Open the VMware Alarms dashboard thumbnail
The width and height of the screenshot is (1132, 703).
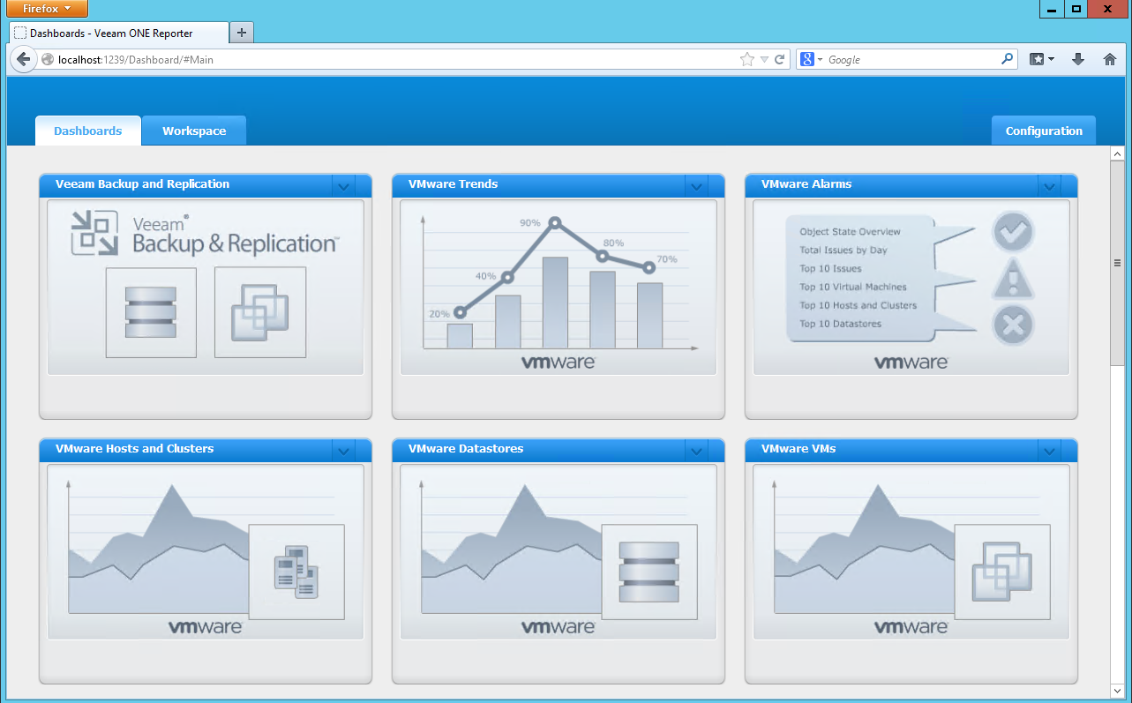[x=911, y=288]
